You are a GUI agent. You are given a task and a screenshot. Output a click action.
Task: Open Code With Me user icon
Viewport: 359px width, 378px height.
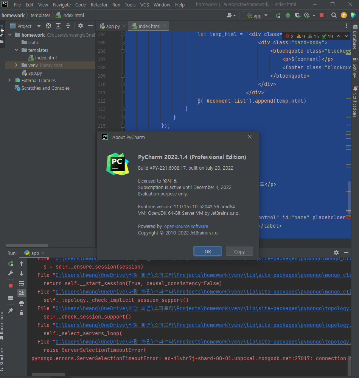[231, 16]
